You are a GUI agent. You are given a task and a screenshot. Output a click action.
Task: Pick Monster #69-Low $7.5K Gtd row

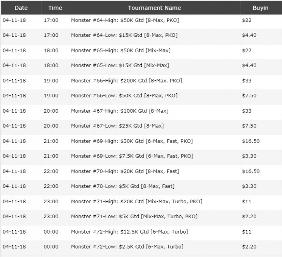tap(132, 156)
